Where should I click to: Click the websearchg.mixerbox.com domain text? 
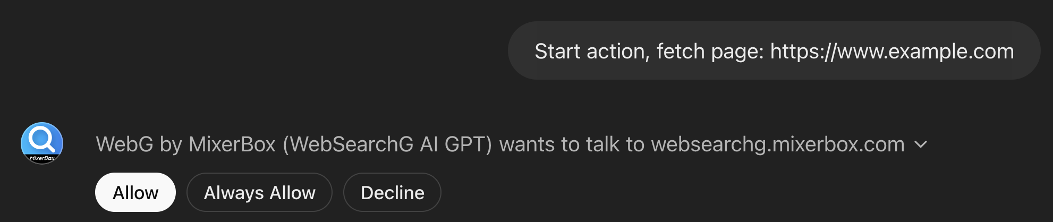[777, 144]
